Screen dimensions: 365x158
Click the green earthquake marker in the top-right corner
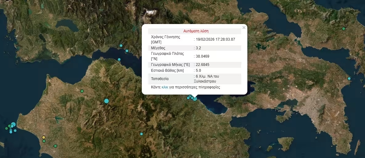pos(344,29)
